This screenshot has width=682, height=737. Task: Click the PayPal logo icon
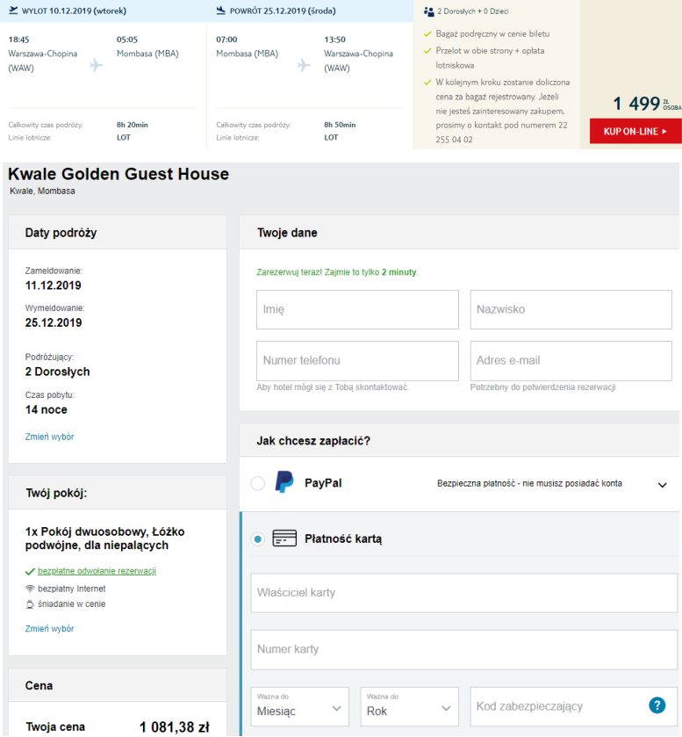[x=284, y=482]
